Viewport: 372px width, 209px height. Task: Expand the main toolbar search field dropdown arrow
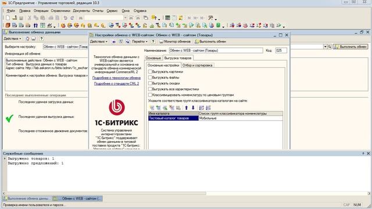[126, 18]
